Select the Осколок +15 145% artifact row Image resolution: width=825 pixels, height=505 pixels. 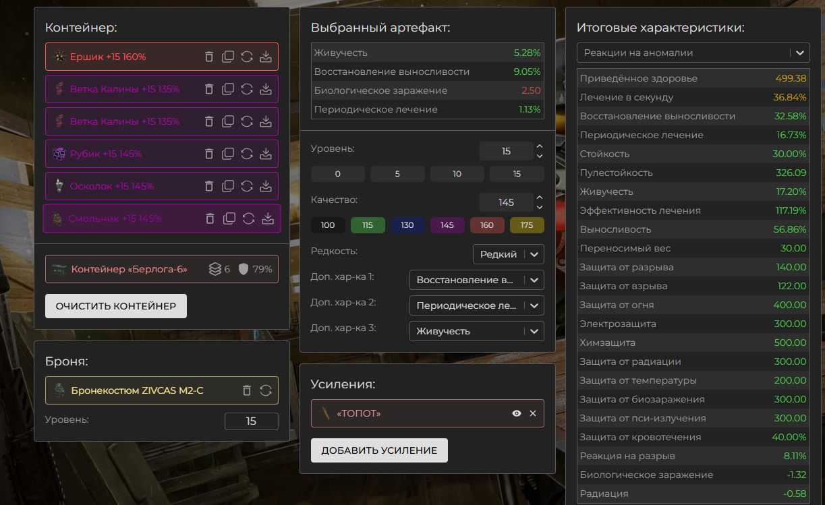click(x=121, y=186)
